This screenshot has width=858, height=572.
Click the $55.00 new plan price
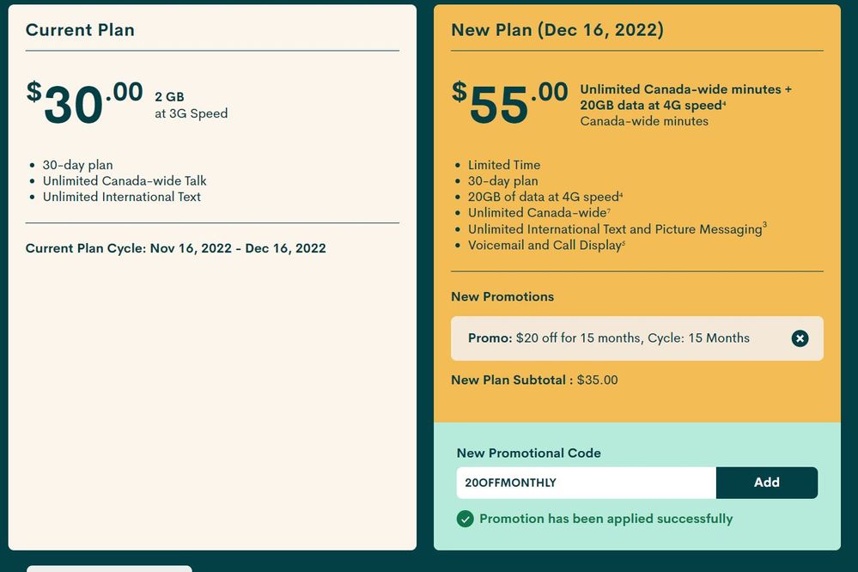pyautogui.click(x=510, y=104)
